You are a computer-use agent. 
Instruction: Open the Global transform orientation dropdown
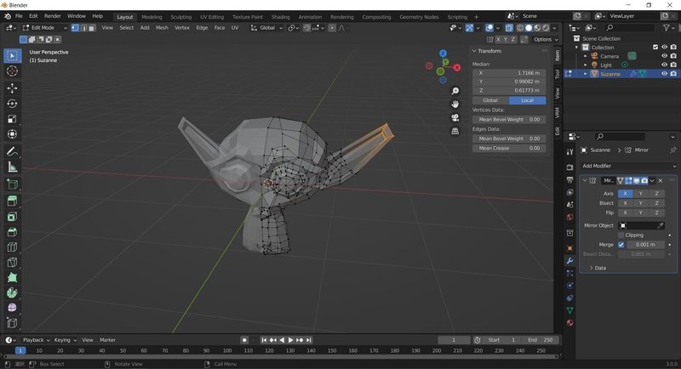tap(266, 28)
